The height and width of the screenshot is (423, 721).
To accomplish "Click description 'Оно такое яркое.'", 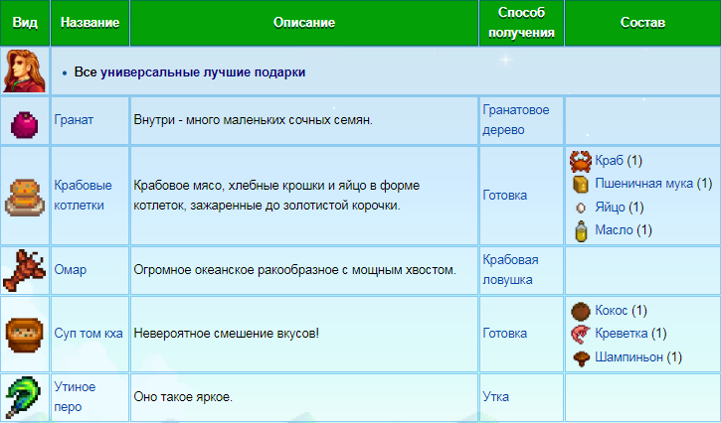I will [183, 396].
